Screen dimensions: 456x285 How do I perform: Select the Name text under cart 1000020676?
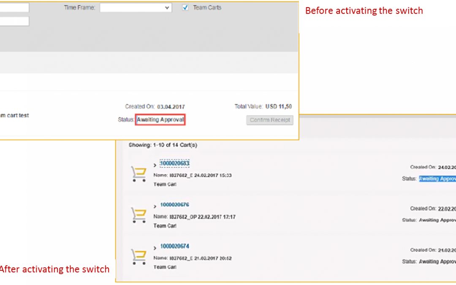point(195,217)
